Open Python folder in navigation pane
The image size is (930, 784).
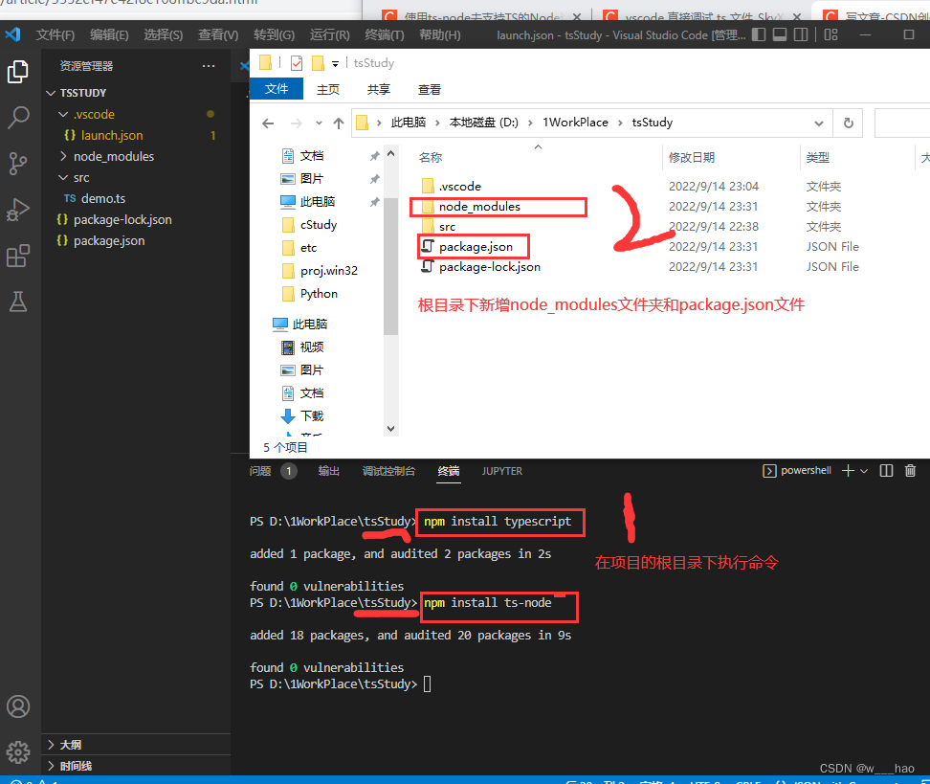click(x=319, y=293)
